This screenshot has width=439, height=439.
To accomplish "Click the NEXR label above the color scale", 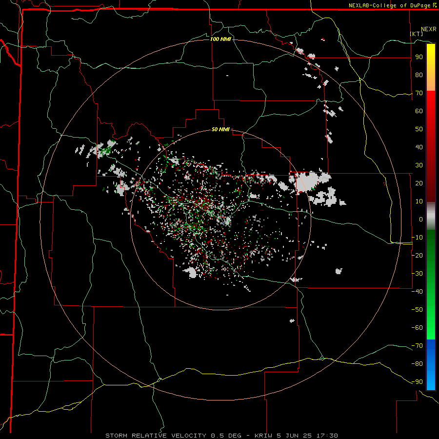I will pos(429,29).
